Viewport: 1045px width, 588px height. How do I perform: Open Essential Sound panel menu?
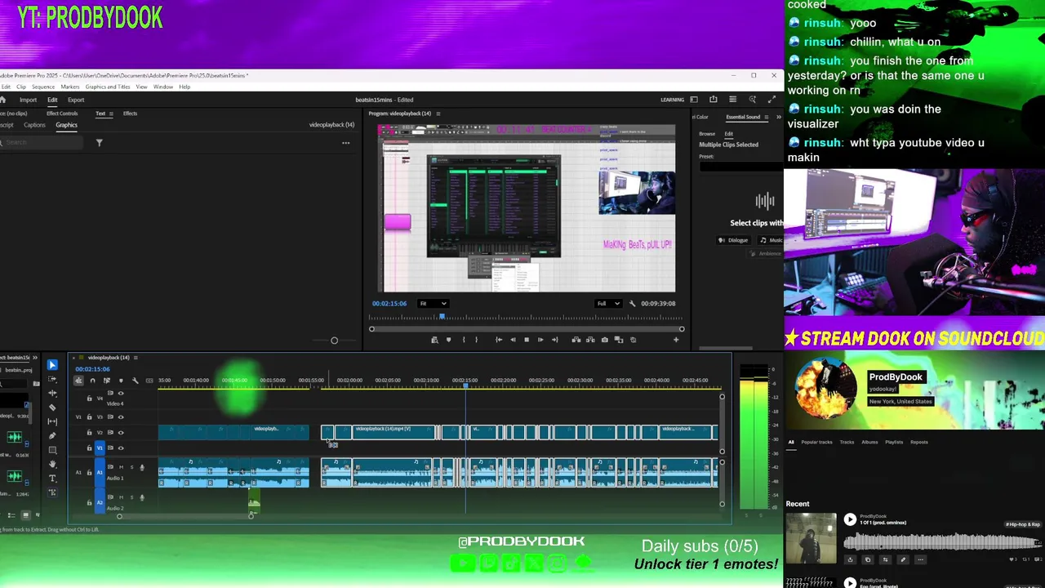[x=766, y=117]
